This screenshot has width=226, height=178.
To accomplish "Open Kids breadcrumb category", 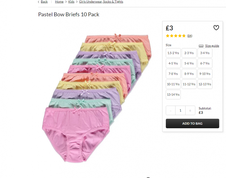I will pyautogui.click(x=71, y=2).
